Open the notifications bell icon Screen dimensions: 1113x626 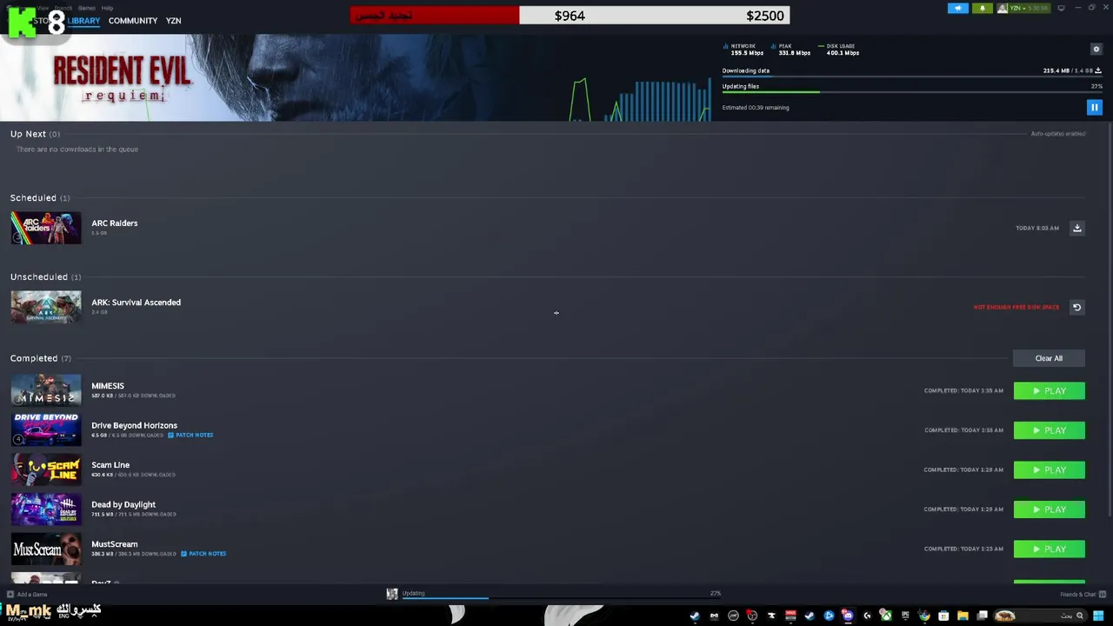[x=983, y=8]
